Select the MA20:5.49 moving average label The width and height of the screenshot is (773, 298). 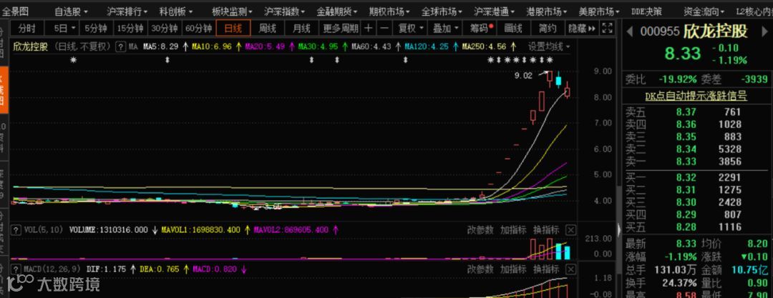tap(265, 47)
